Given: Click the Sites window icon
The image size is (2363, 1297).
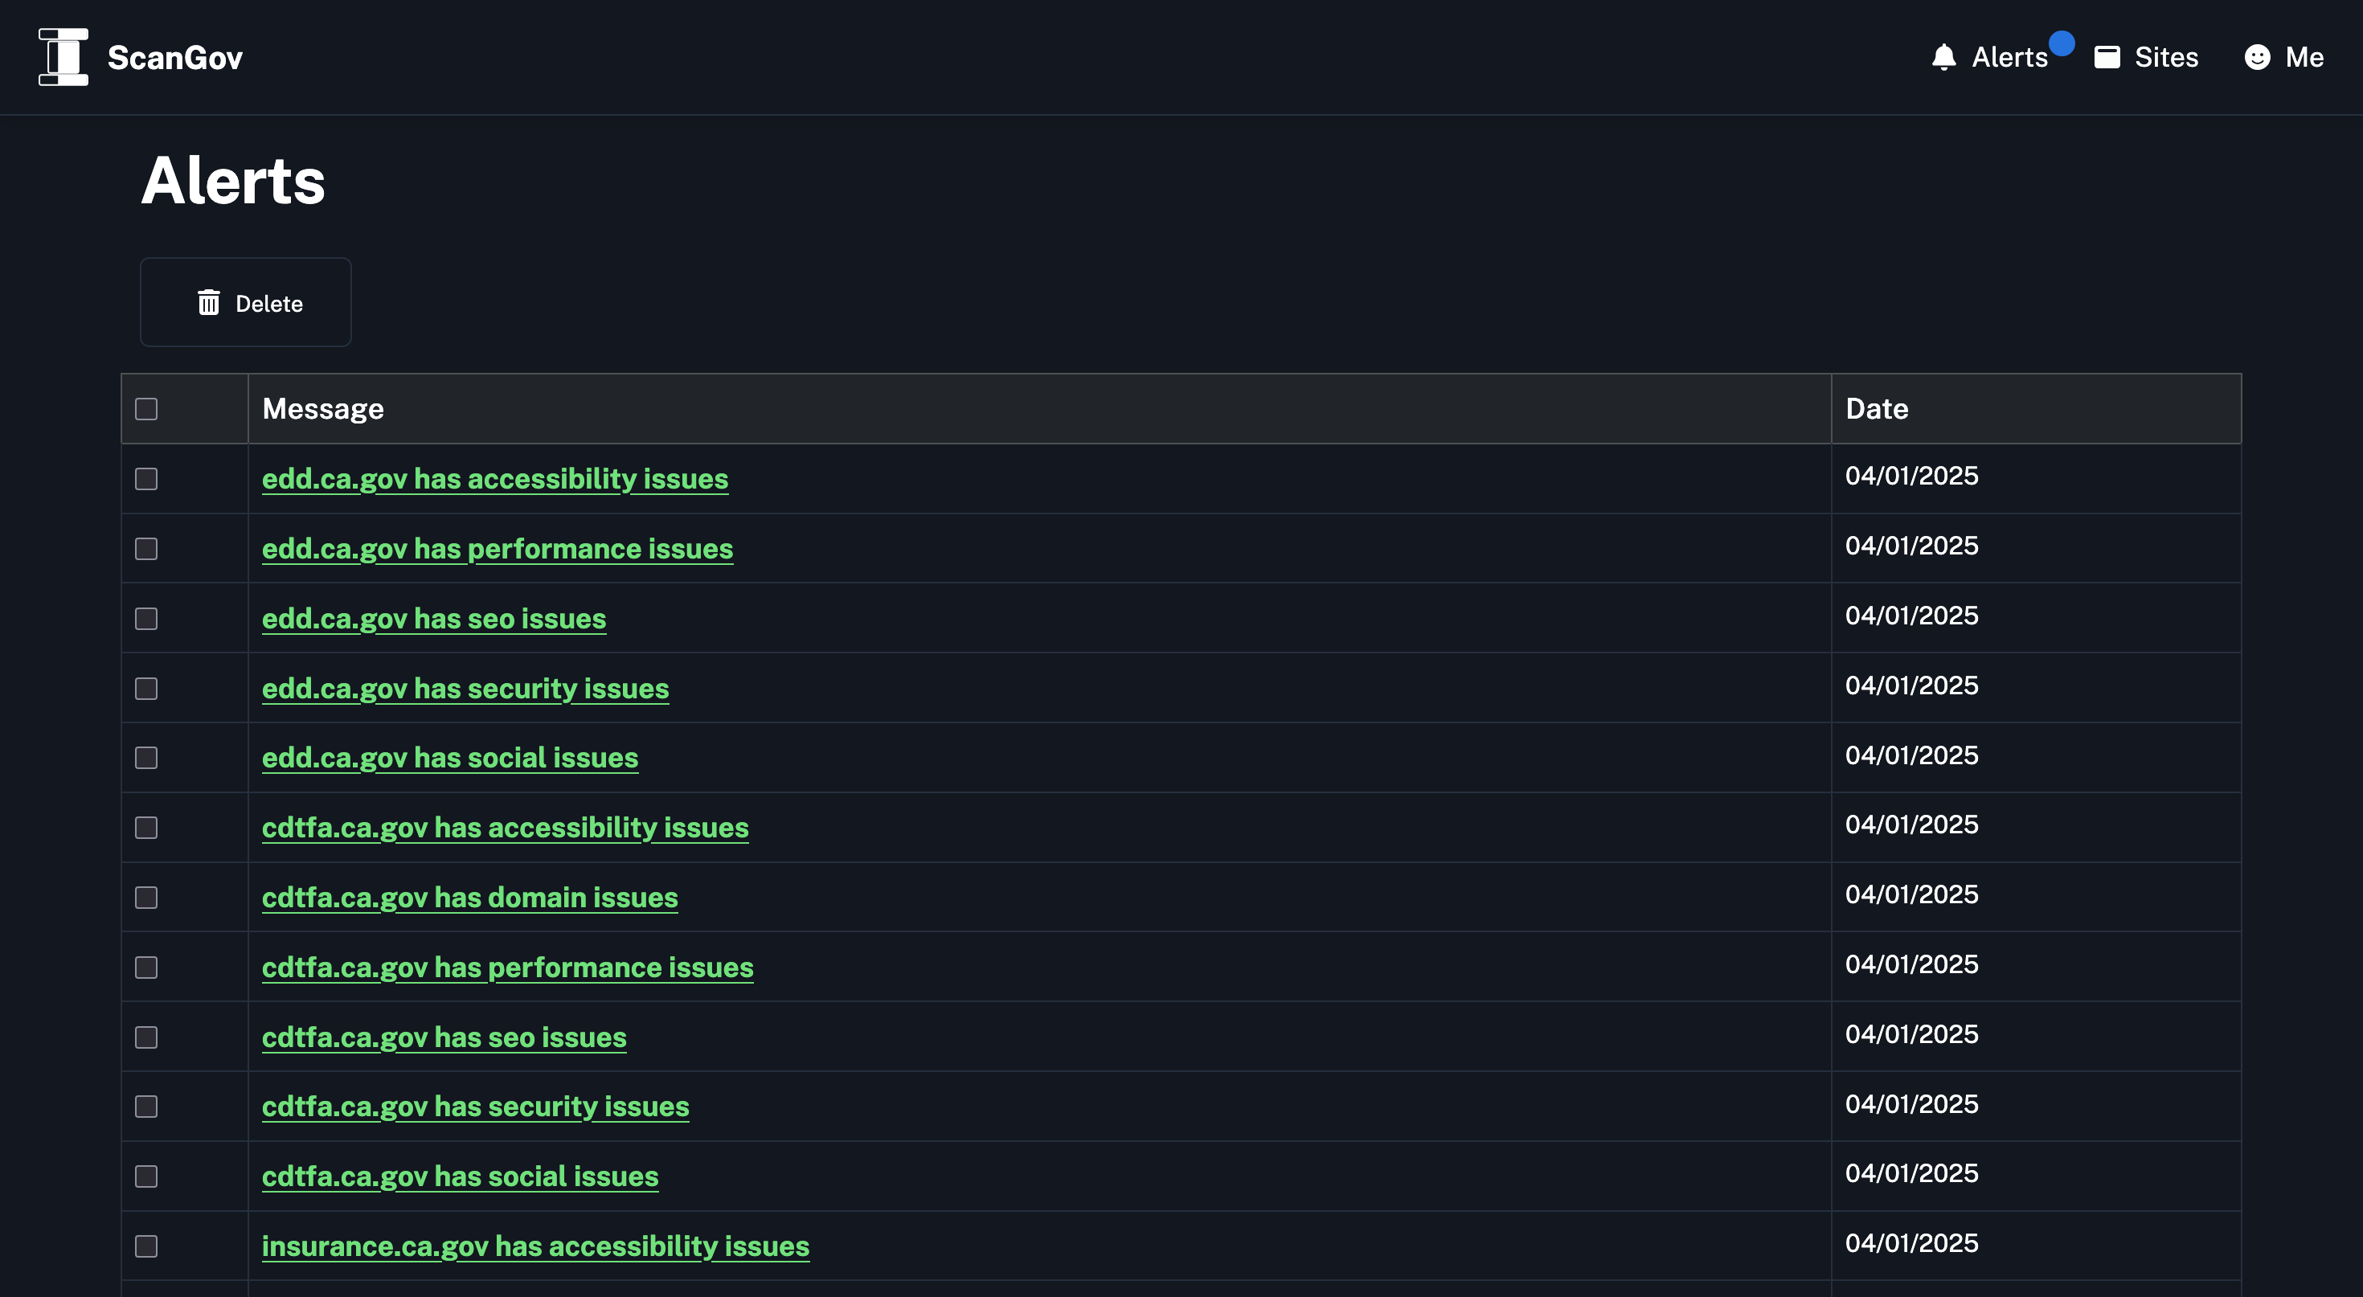Looking at the screenshot, I should [2106, 57].
